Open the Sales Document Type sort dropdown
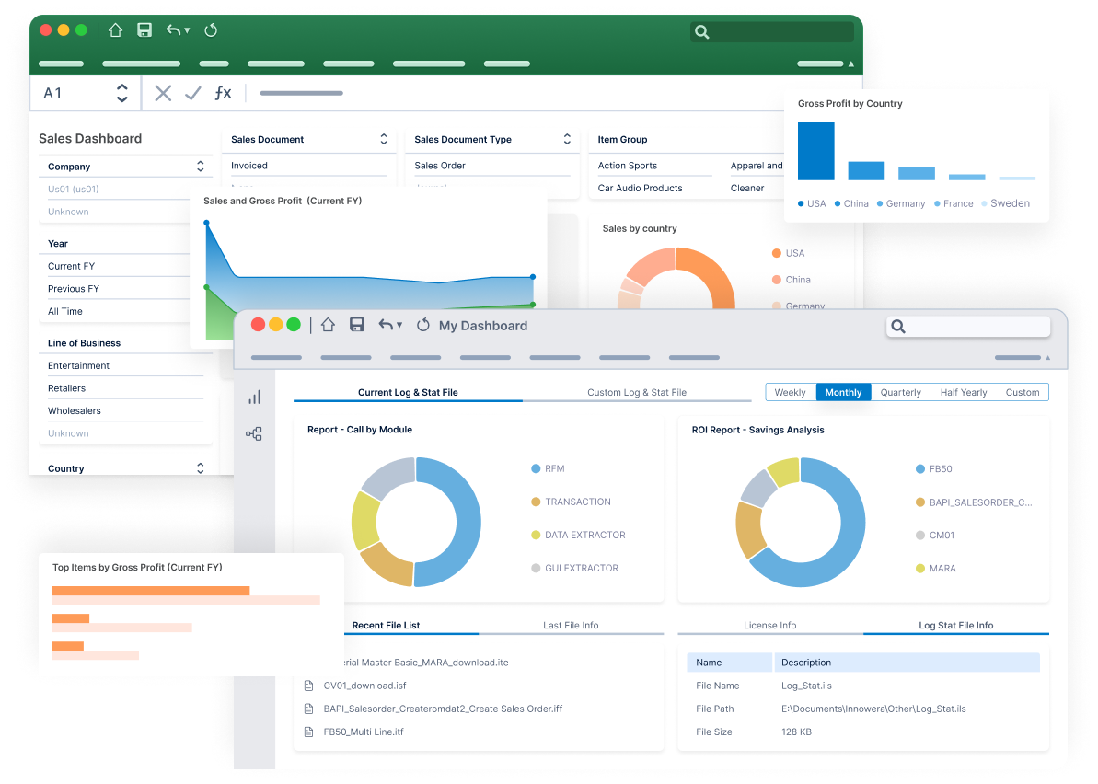 [x=566, y=139]
